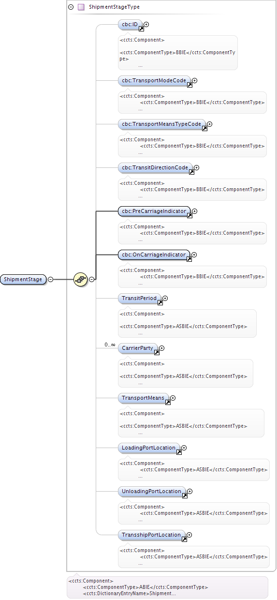The image size is (277, 600).
Task: Follow reference arrow on cbc:ID
Action: pos(141,29)
